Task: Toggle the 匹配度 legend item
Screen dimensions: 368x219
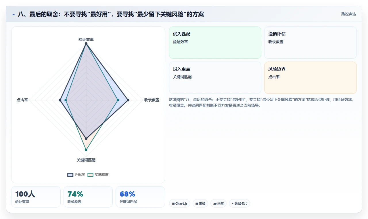Action: coord(76,175)
